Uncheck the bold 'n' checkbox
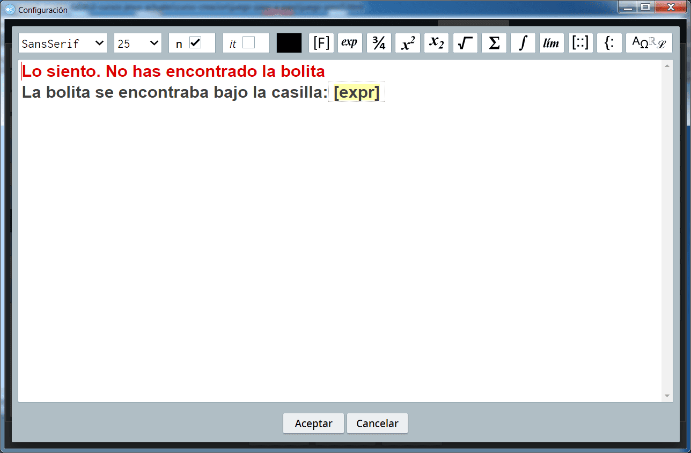 [195, 43]
